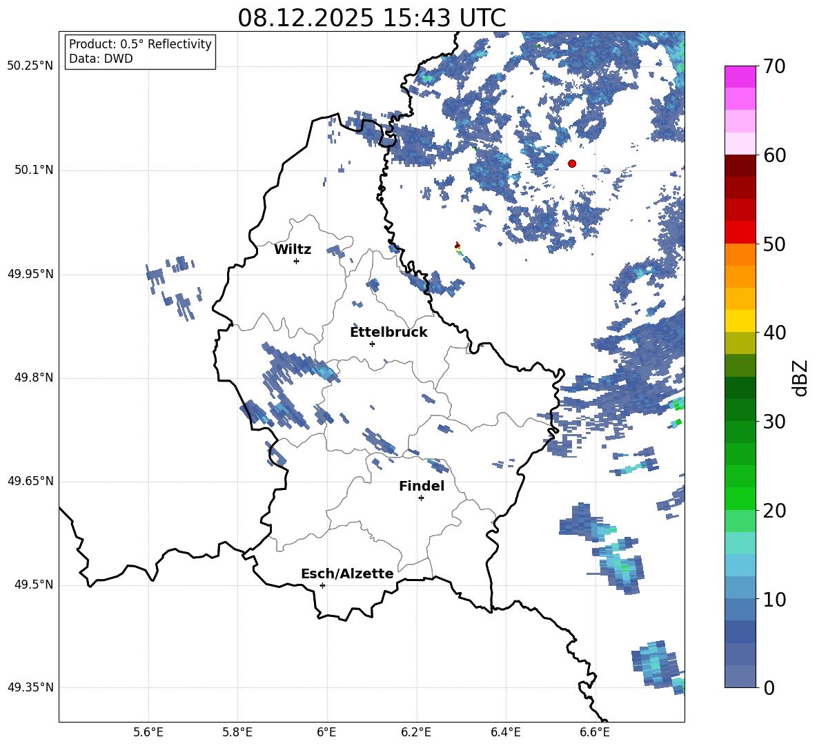817x746 pixels.
Task: Click the colorbar tick label 0
Action: pos(769,688)
